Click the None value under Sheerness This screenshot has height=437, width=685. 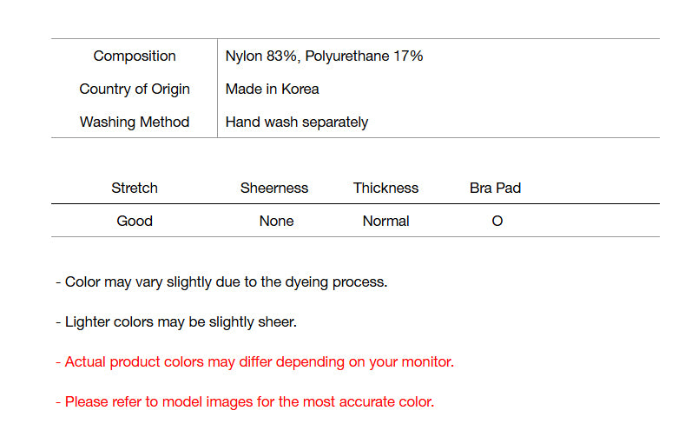pyautogui.click(x=276, y=222)
